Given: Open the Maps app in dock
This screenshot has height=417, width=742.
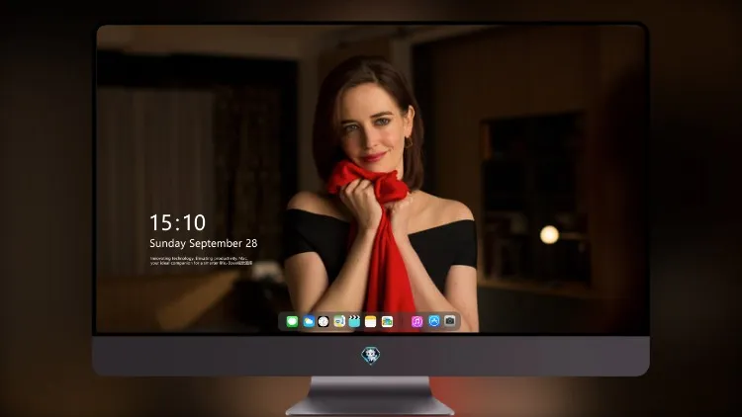Looking at the screenshot, I should pyautogui.click(x=339, y=322).
